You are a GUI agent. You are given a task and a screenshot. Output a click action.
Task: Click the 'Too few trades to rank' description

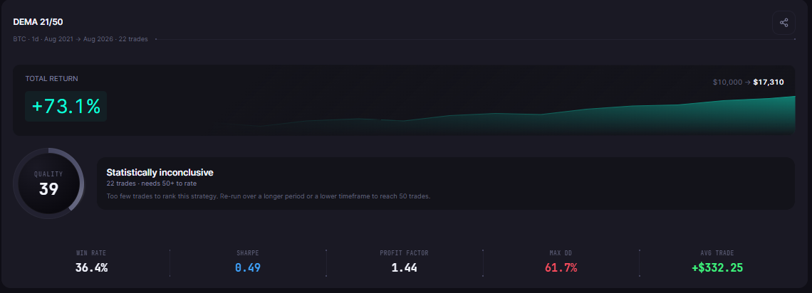pos(269,196)
